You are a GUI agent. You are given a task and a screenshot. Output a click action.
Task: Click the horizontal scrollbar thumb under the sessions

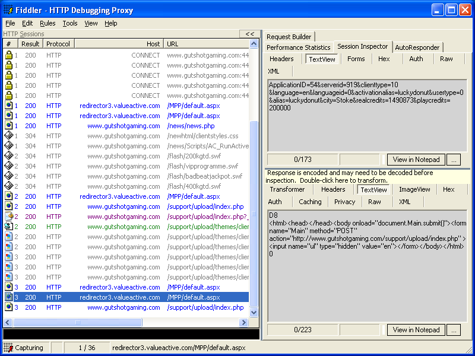click(x=78, y=322)
